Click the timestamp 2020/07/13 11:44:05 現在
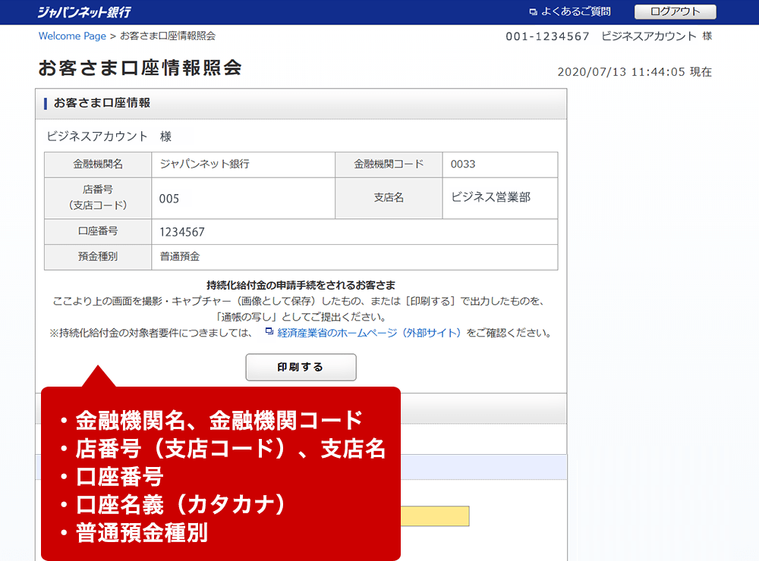The image size is (759, 561). click(x=635, y=72)
